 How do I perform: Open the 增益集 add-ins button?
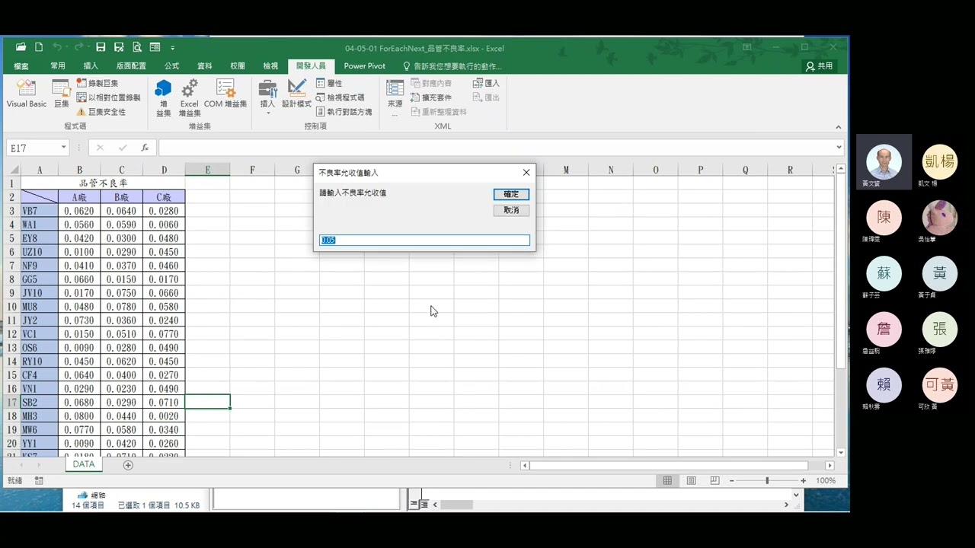point(163,97)
